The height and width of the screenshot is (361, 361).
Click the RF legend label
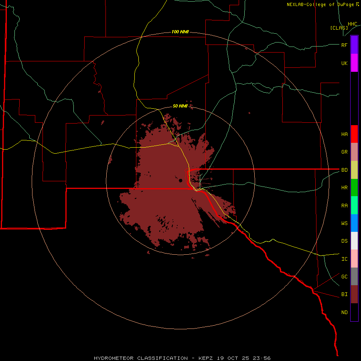click(344, 45)
